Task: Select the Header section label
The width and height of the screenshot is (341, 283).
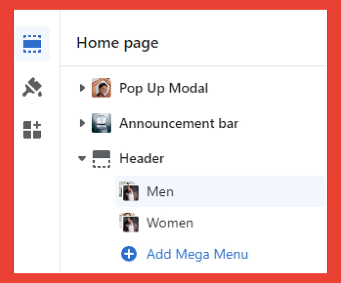Action: [141, 158]
